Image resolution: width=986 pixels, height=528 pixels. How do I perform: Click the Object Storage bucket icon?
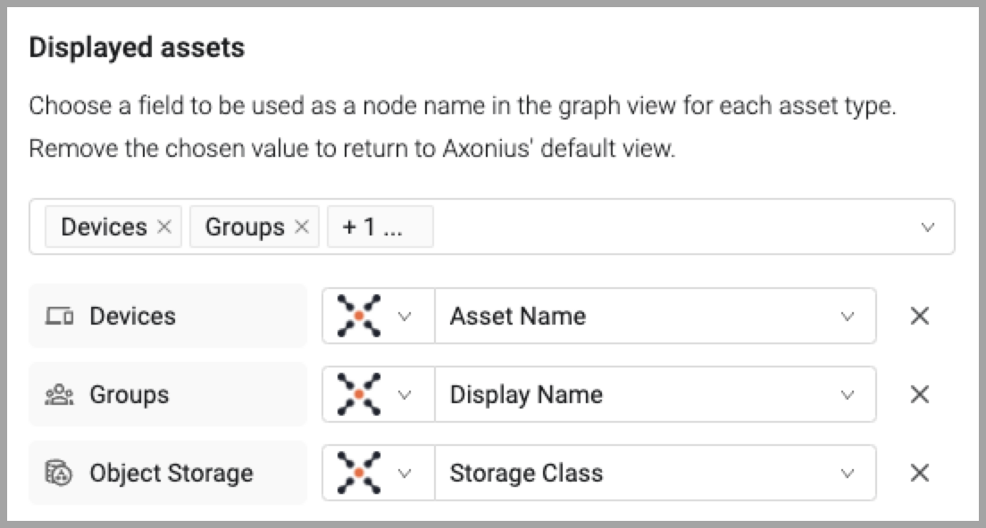pos(59,474)
